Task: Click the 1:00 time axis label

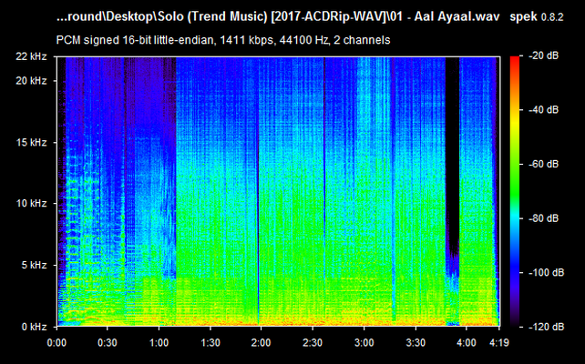Action: point(159,343)
